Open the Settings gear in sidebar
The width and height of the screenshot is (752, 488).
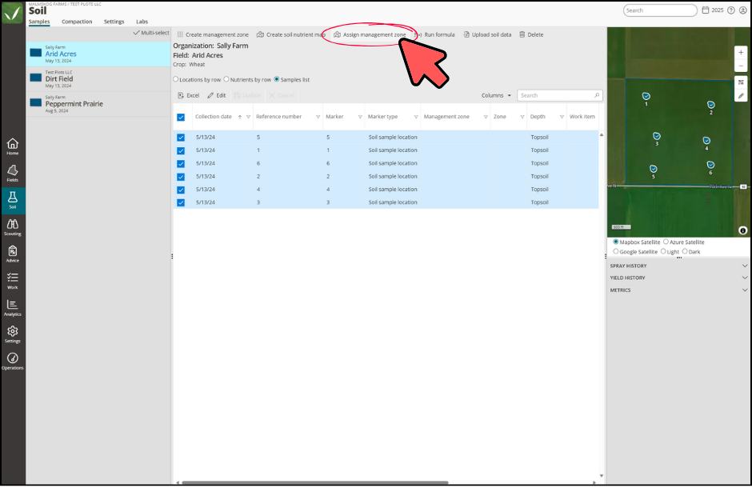[x=13, y=334]
